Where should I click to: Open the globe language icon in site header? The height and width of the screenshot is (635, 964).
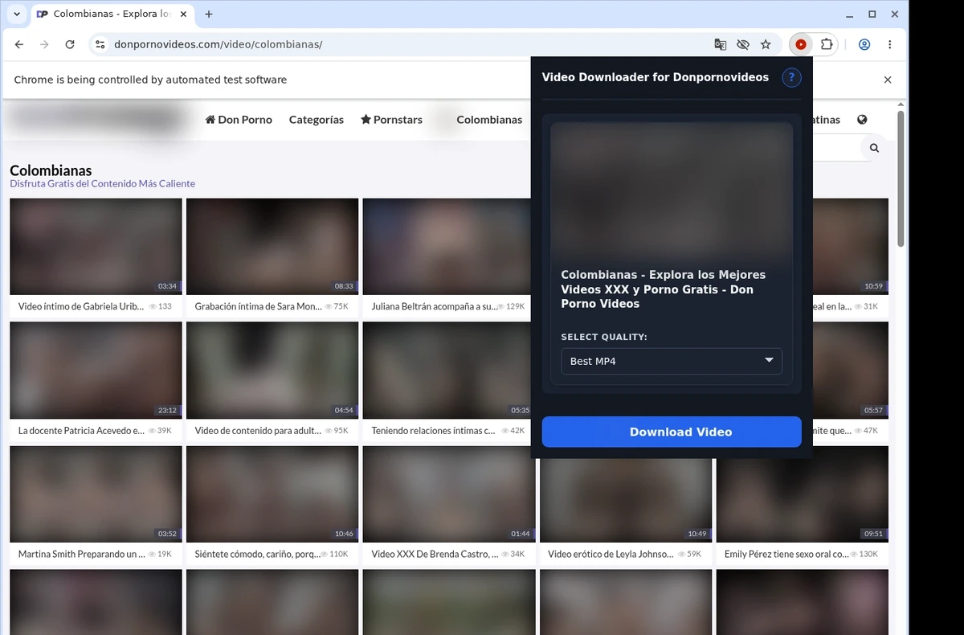tap(862, 120)
